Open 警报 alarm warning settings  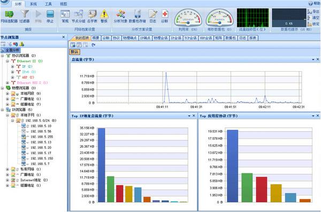coord(104,17)
